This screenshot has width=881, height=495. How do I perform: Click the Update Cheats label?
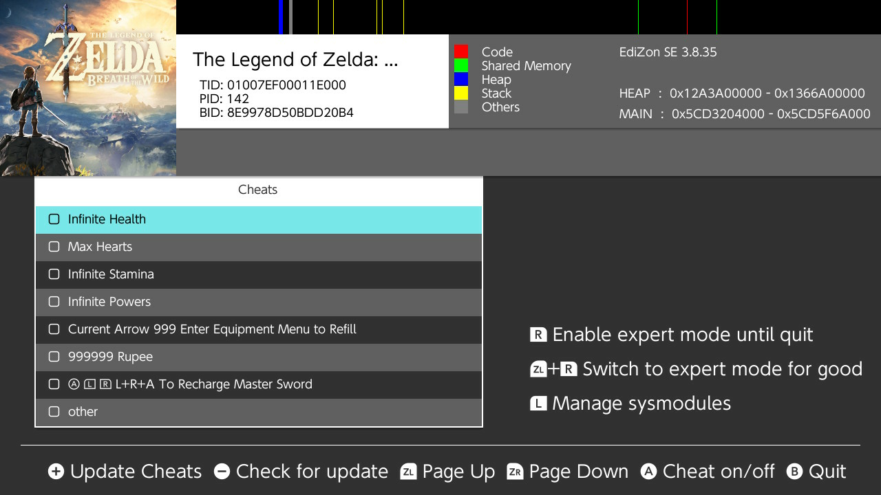(136, 472)
